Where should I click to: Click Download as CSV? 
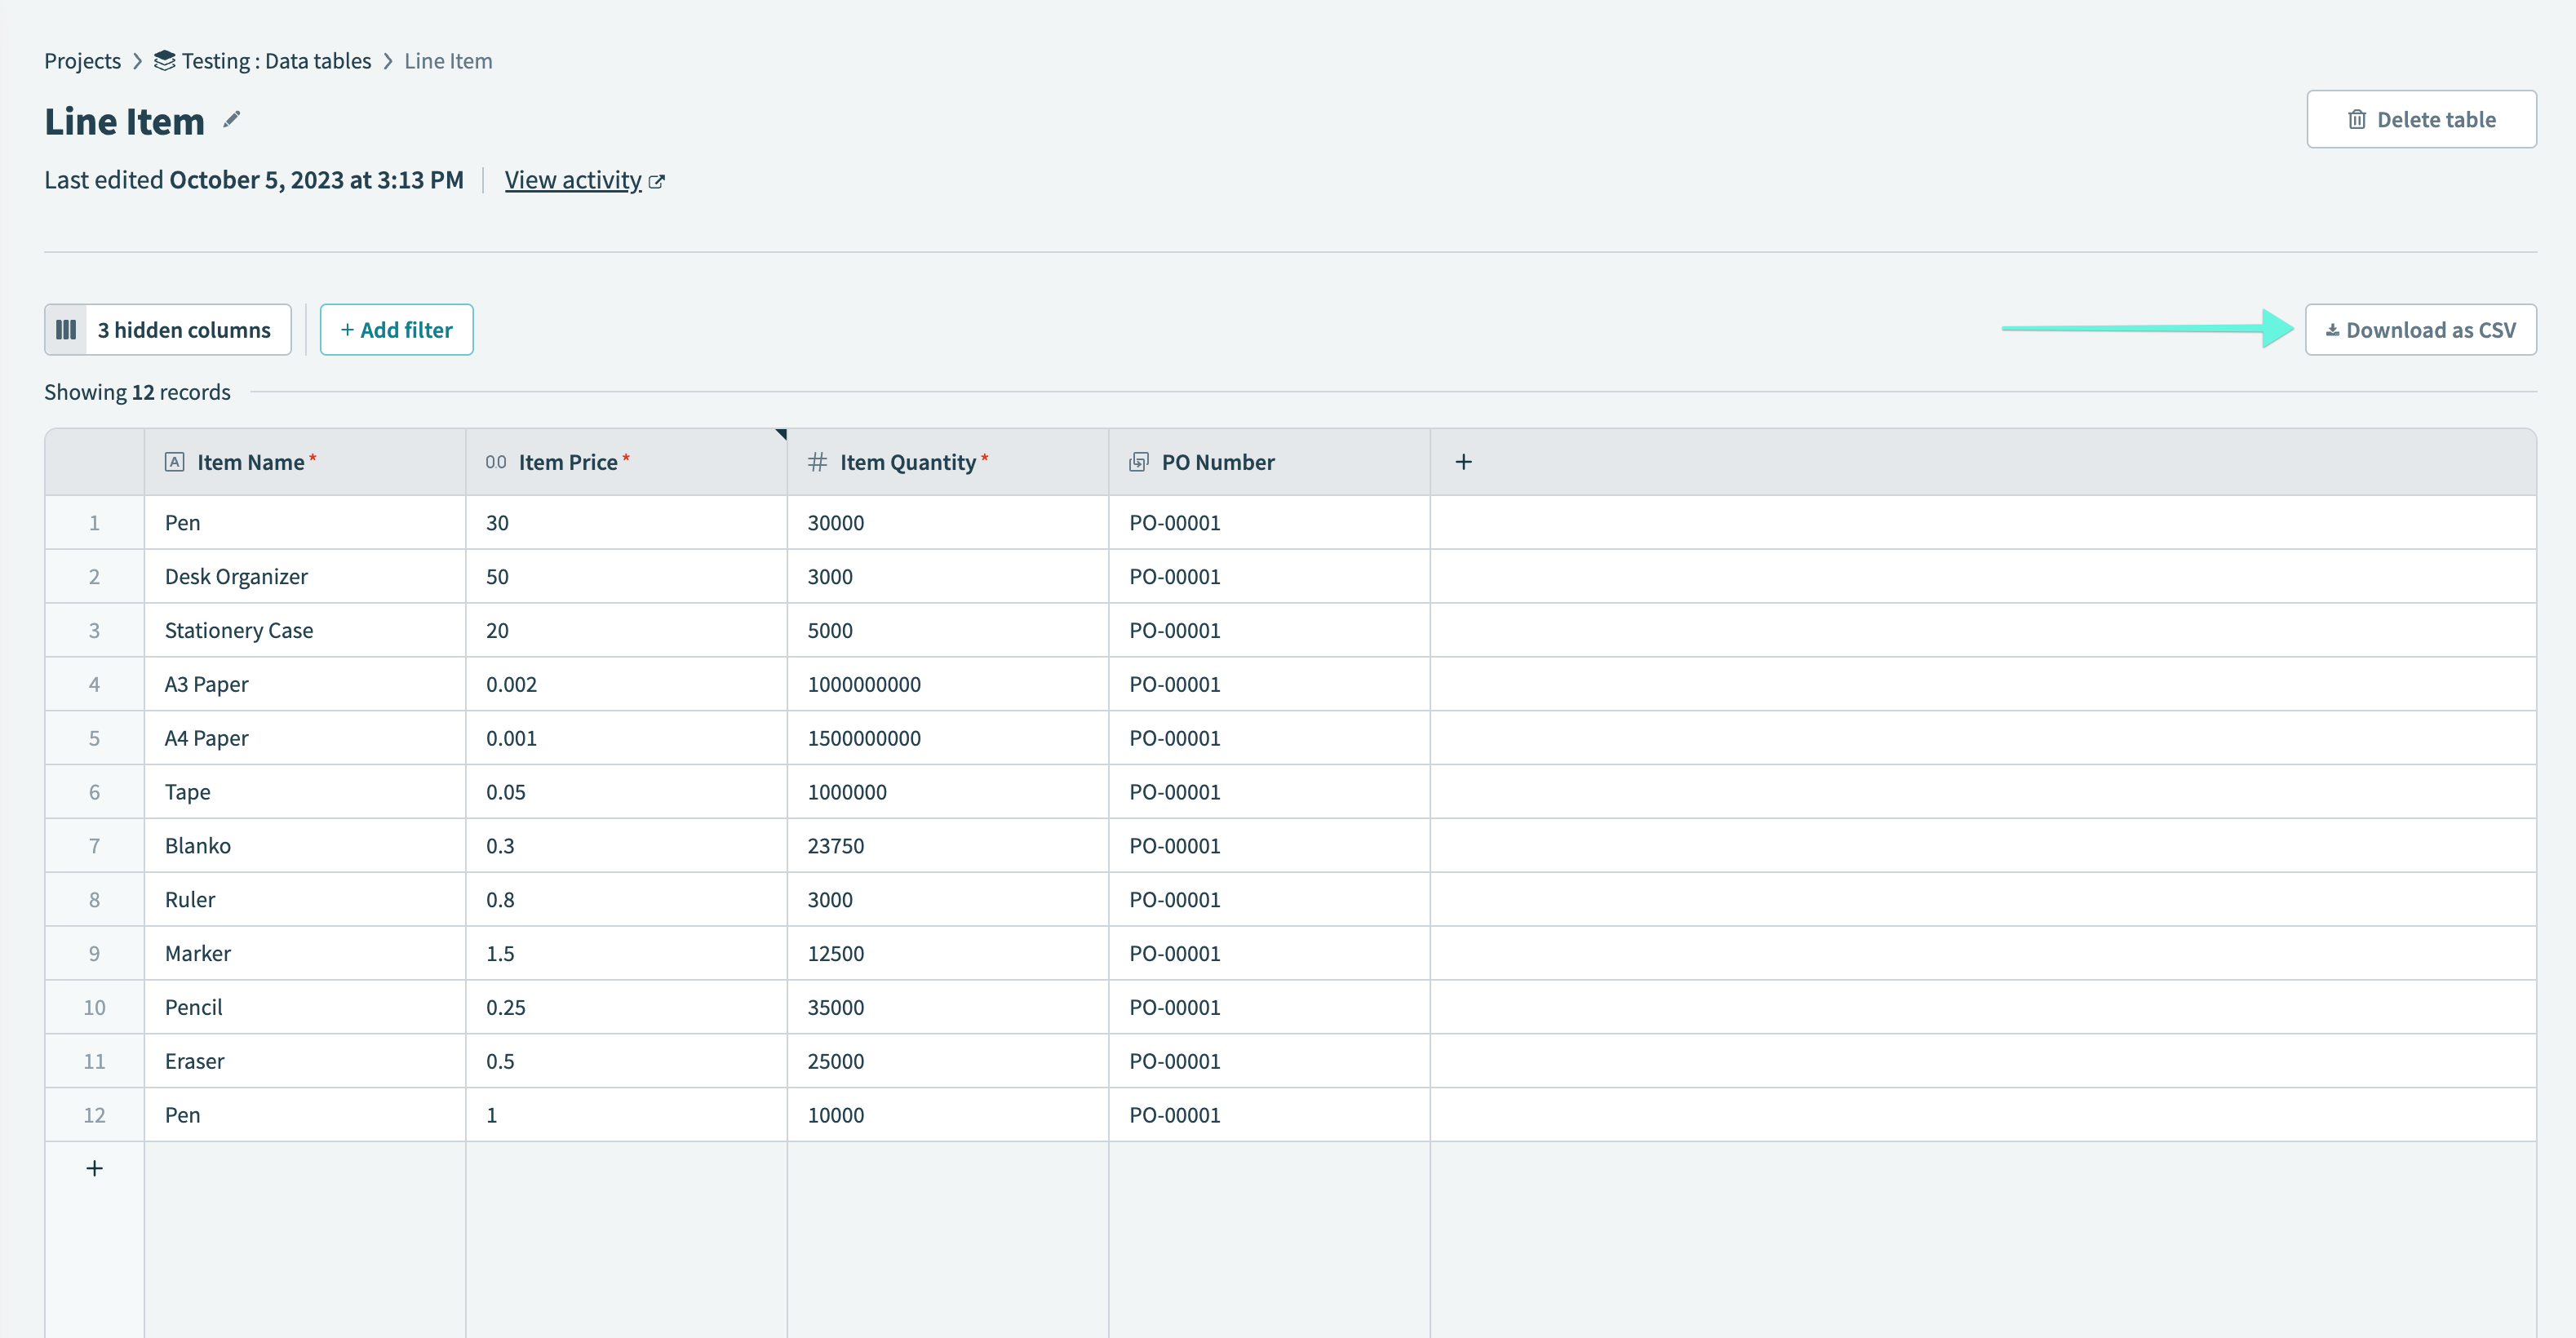tap(2420, 329)
